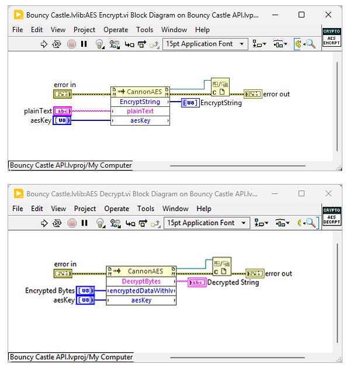Open File menu in AES Decrypt window

tap(18, 209)
